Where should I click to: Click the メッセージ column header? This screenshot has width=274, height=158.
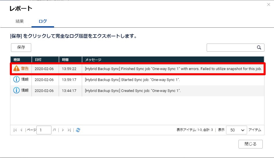click(173, 60)
